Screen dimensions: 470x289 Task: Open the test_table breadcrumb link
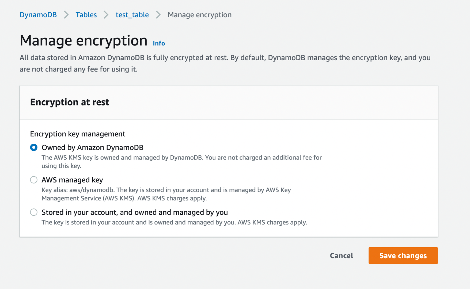132,15
